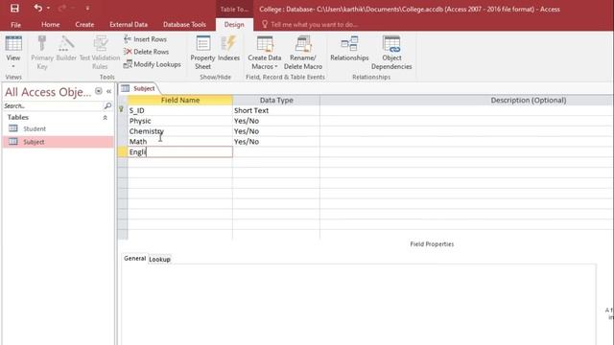Open Customize Quick Access Toolbar dropdown
This screenshot has width=614, height=345.
pos(87,9)
